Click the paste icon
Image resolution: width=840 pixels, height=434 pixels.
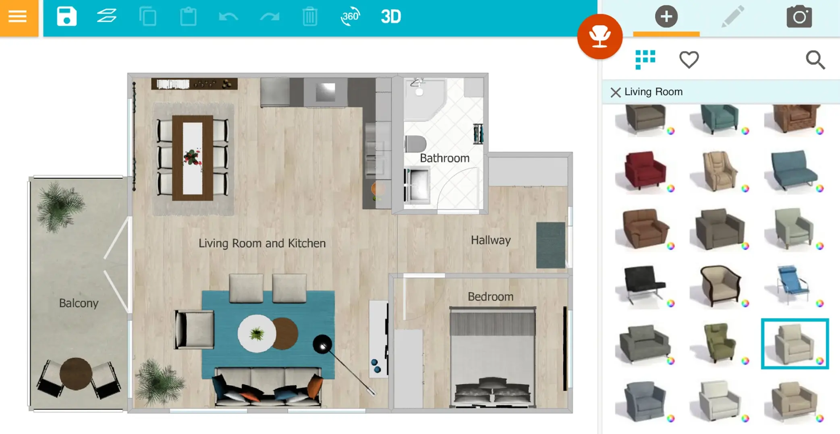coord(189,17)
